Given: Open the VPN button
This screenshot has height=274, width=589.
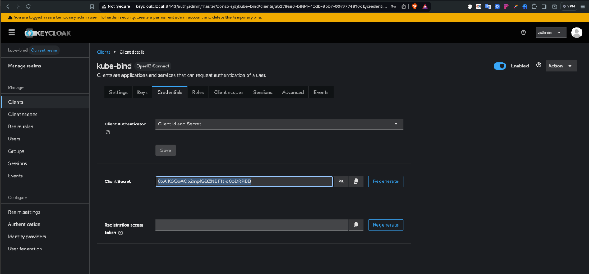Looking at the screenshot, I should [569, 6].
